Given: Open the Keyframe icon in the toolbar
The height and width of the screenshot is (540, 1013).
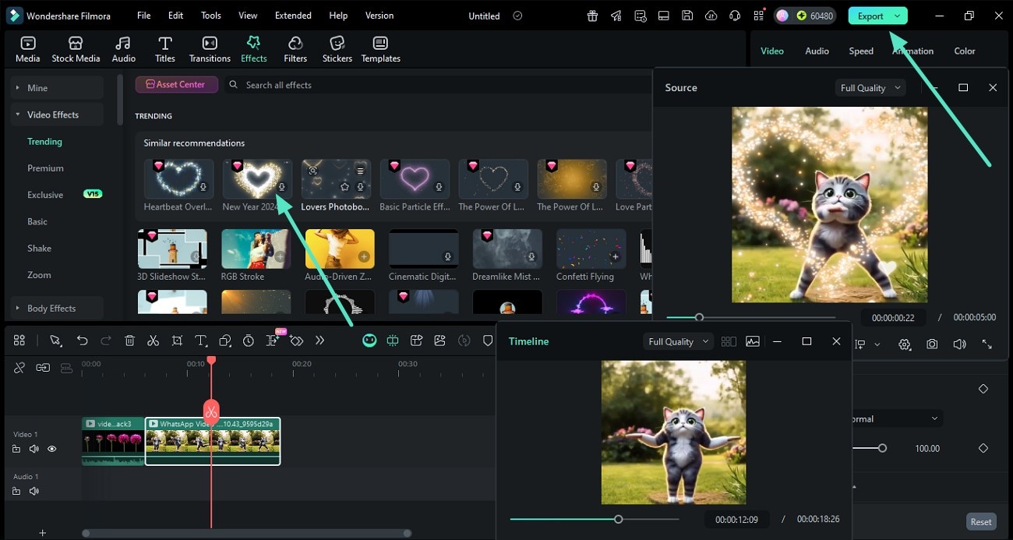Looking at the screenshot, I should (x=297, y=341).
